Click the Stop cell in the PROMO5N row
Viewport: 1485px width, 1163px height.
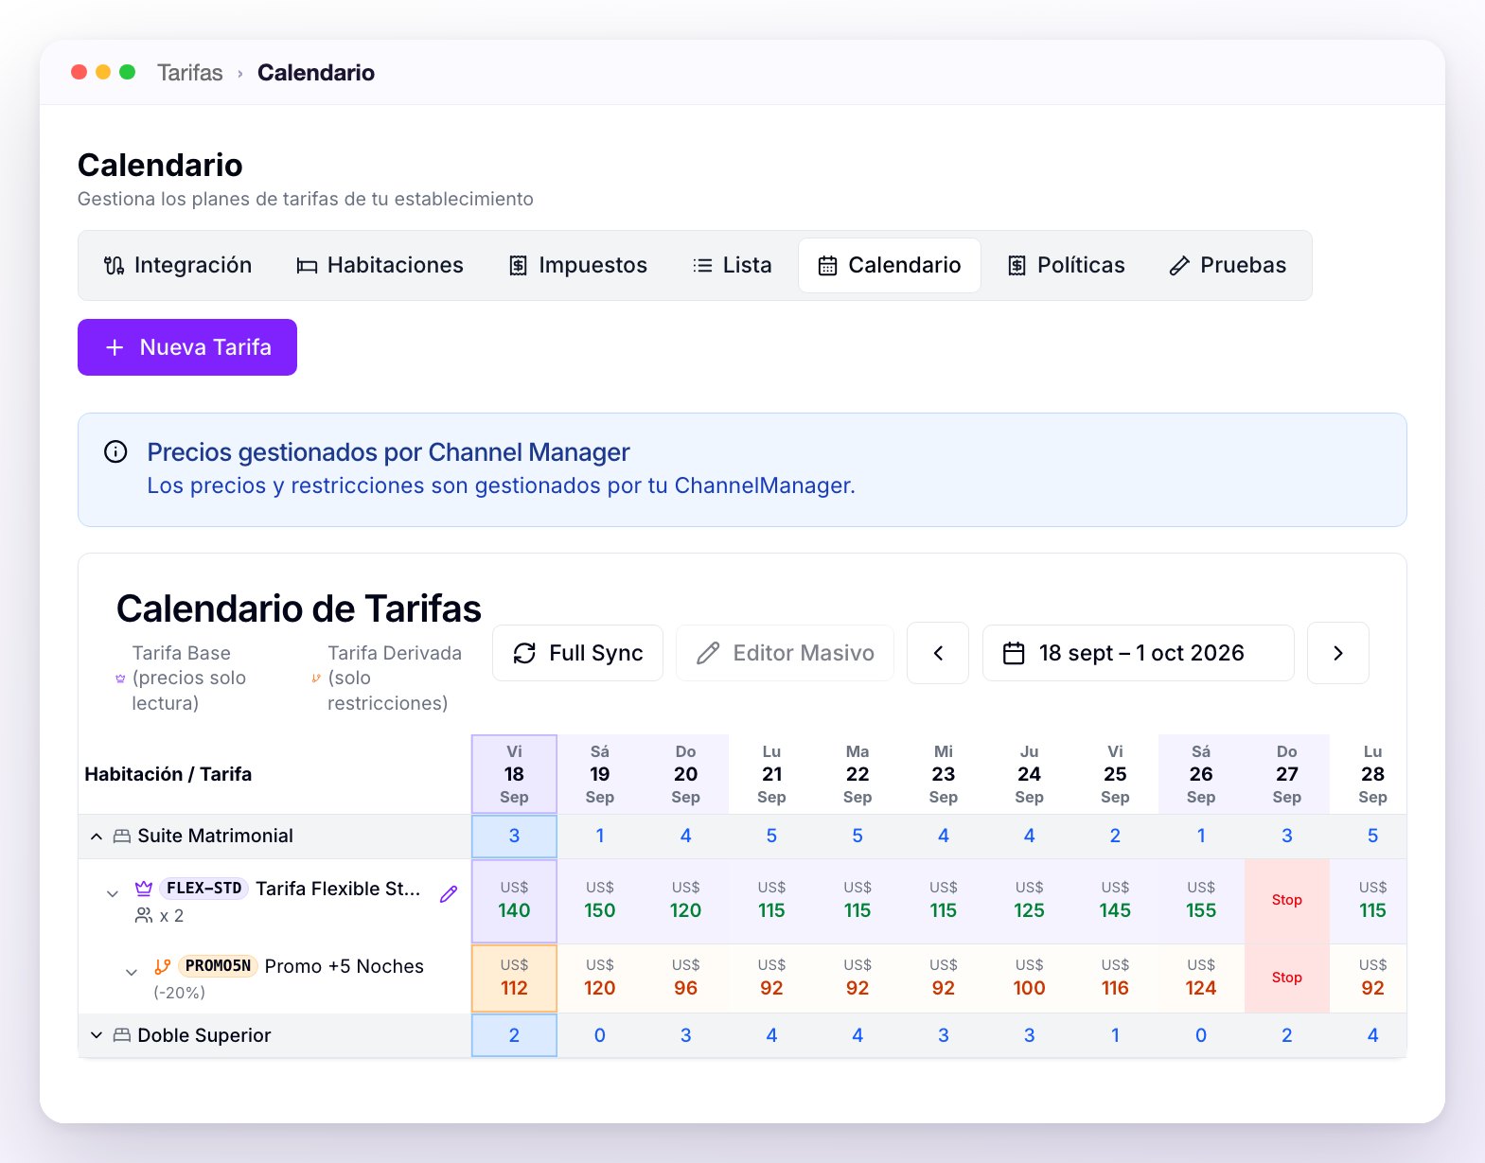click(x=1287, y=978)
